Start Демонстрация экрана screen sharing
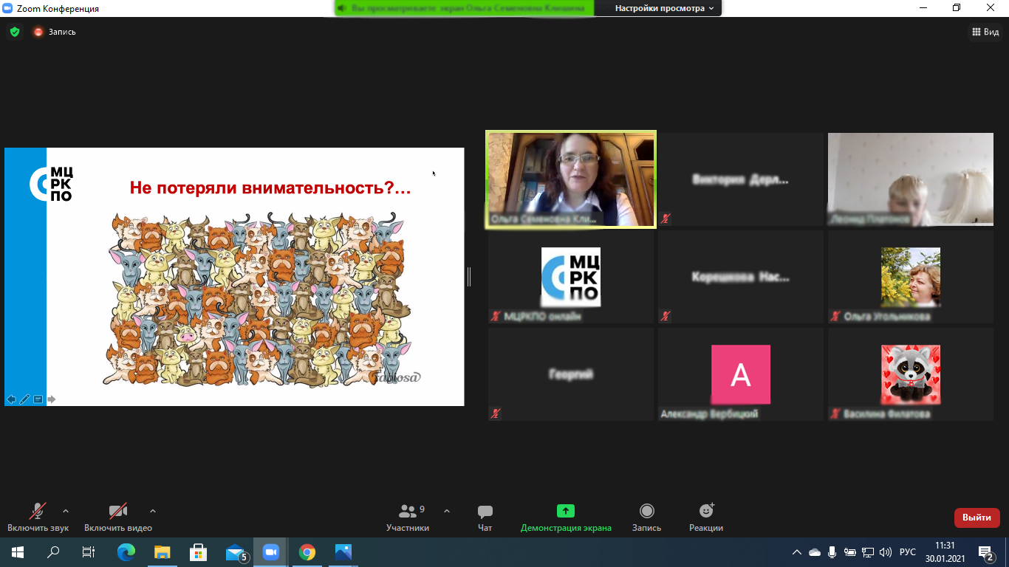The width and height of the screenshot is (1009, 567). pyautogui.click(x=566, y=518)
